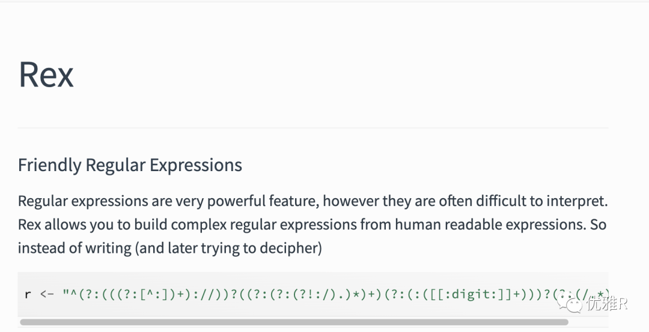649x332 pixels.
Task: Click the horizontal divider line below the title
Action: click(x=312, y=128)
